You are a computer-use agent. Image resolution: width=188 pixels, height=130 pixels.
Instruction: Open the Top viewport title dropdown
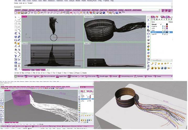[24, 17]
